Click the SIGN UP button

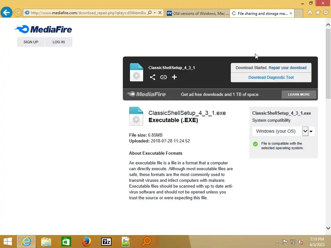coord(31,42)
